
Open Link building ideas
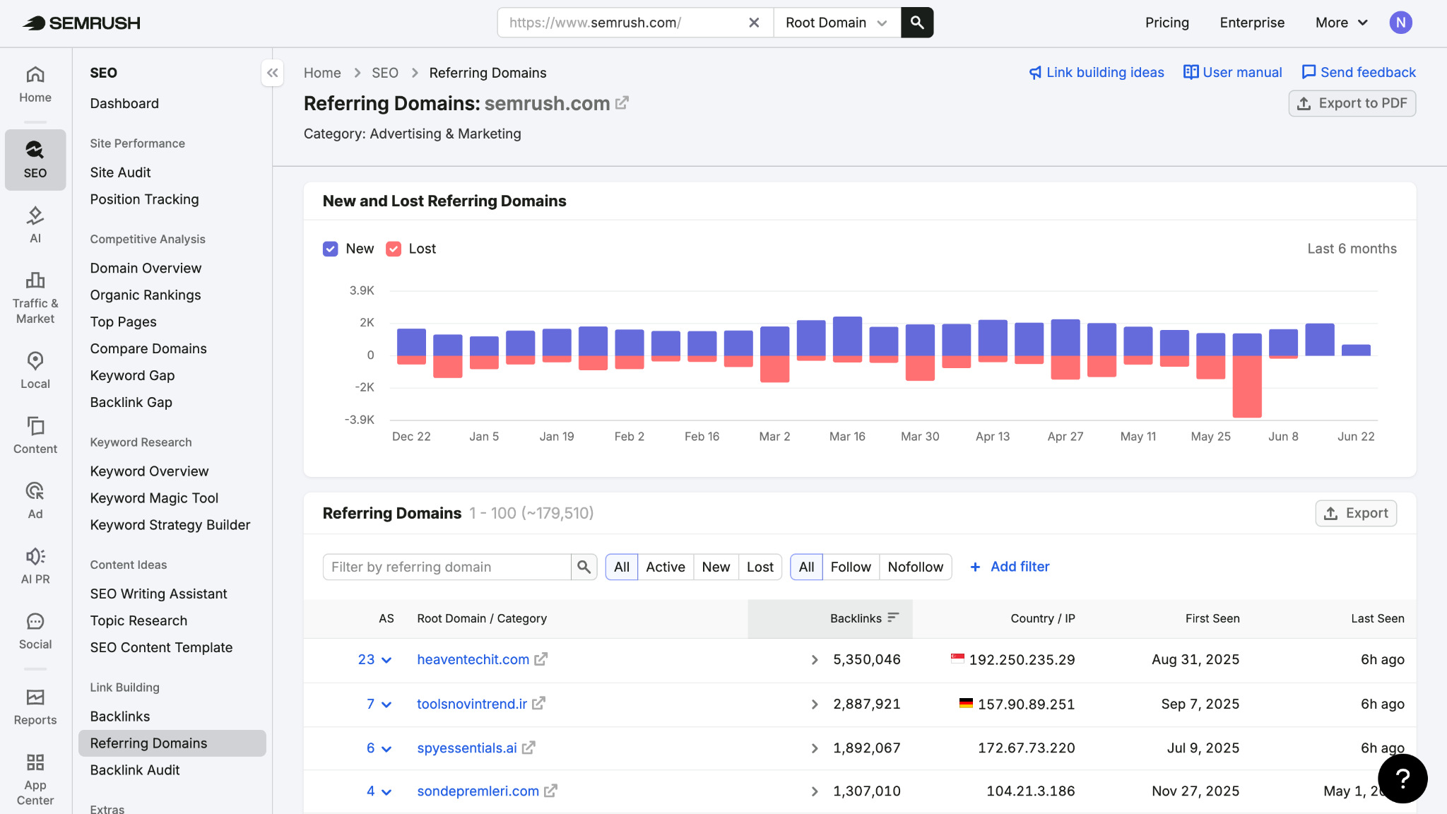pyautogui.click(x=1097, y=72)
